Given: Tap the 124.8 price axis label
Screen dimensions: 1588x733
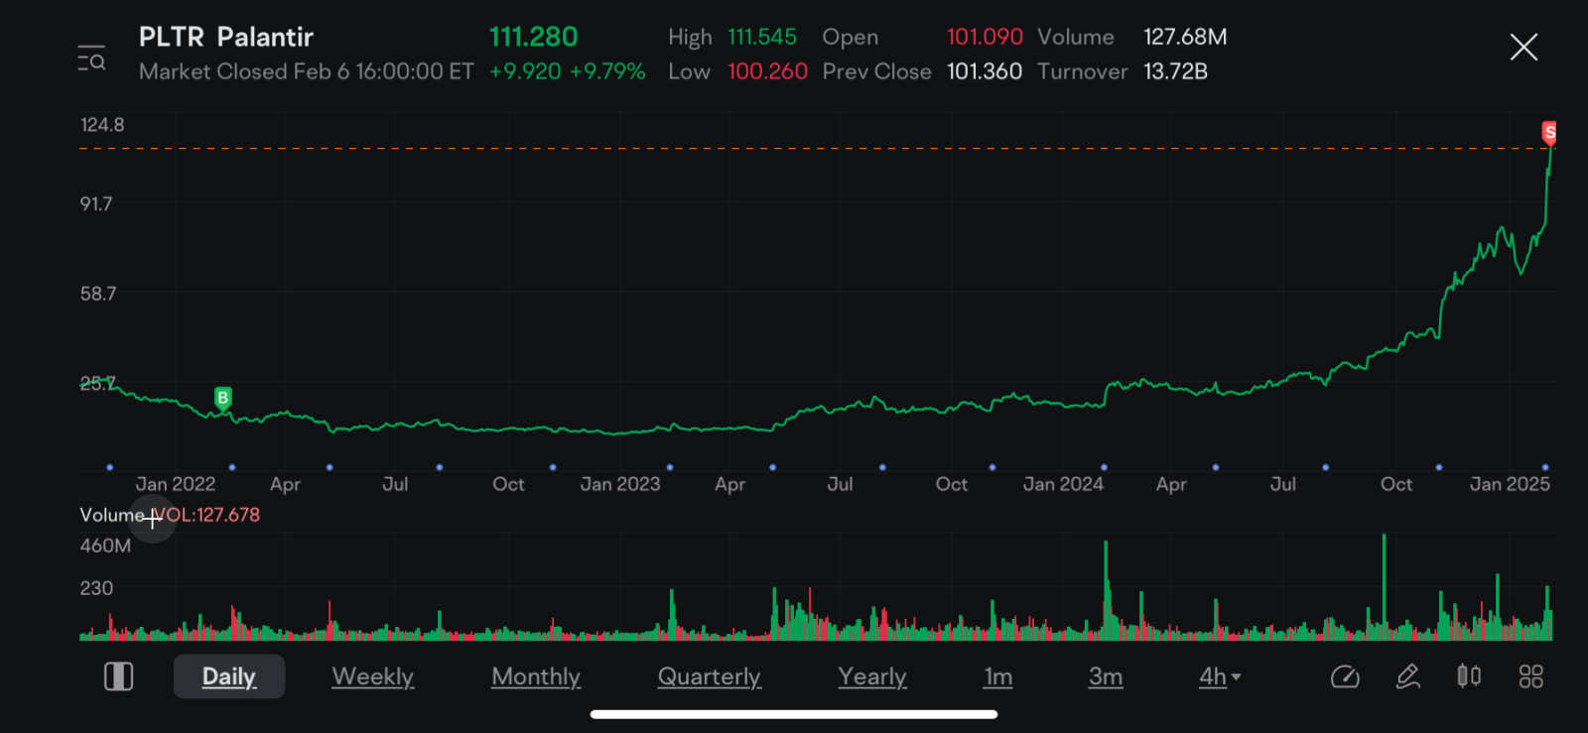Looking at the screenshot, I should tap(102, 124).
